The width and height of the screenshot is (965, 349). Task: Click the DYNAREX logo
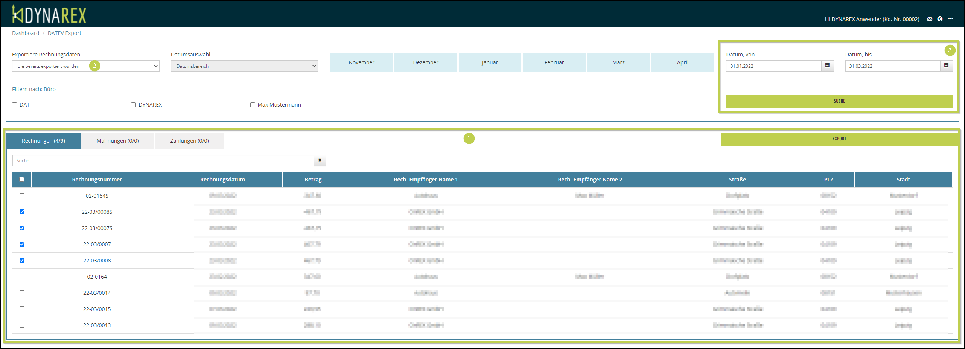tap(49, 14)
